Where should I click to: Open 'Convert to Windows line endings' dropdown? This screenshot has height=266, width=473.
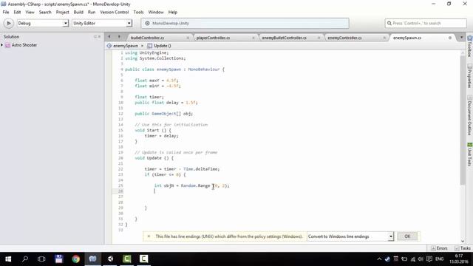click(x=350, y=236)
